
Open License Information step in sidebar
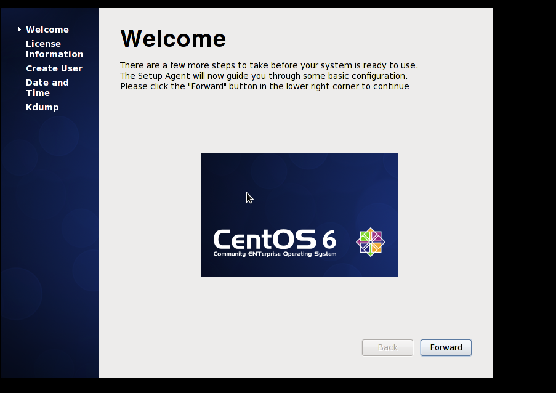click(54, 49)
